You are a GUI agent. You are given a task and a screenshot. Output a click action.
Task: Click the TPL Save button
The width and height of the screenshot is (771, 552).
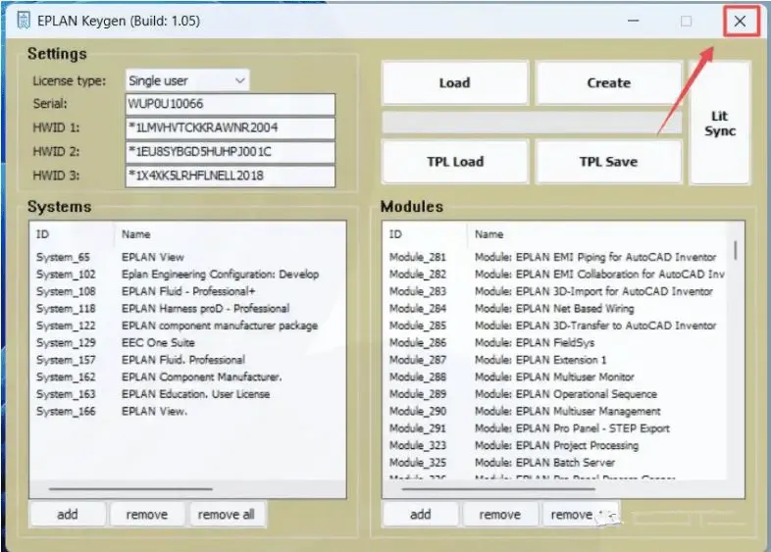tap(609, 161)
